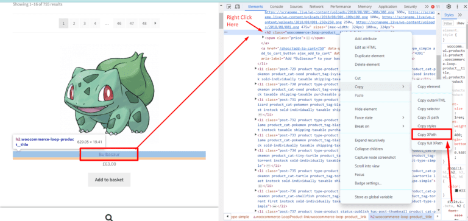This screenshot has height=221, width=468.
Task: Select h2.woocommerce-loop-product__title breadcrumb
Action: [x=401, y=217]
